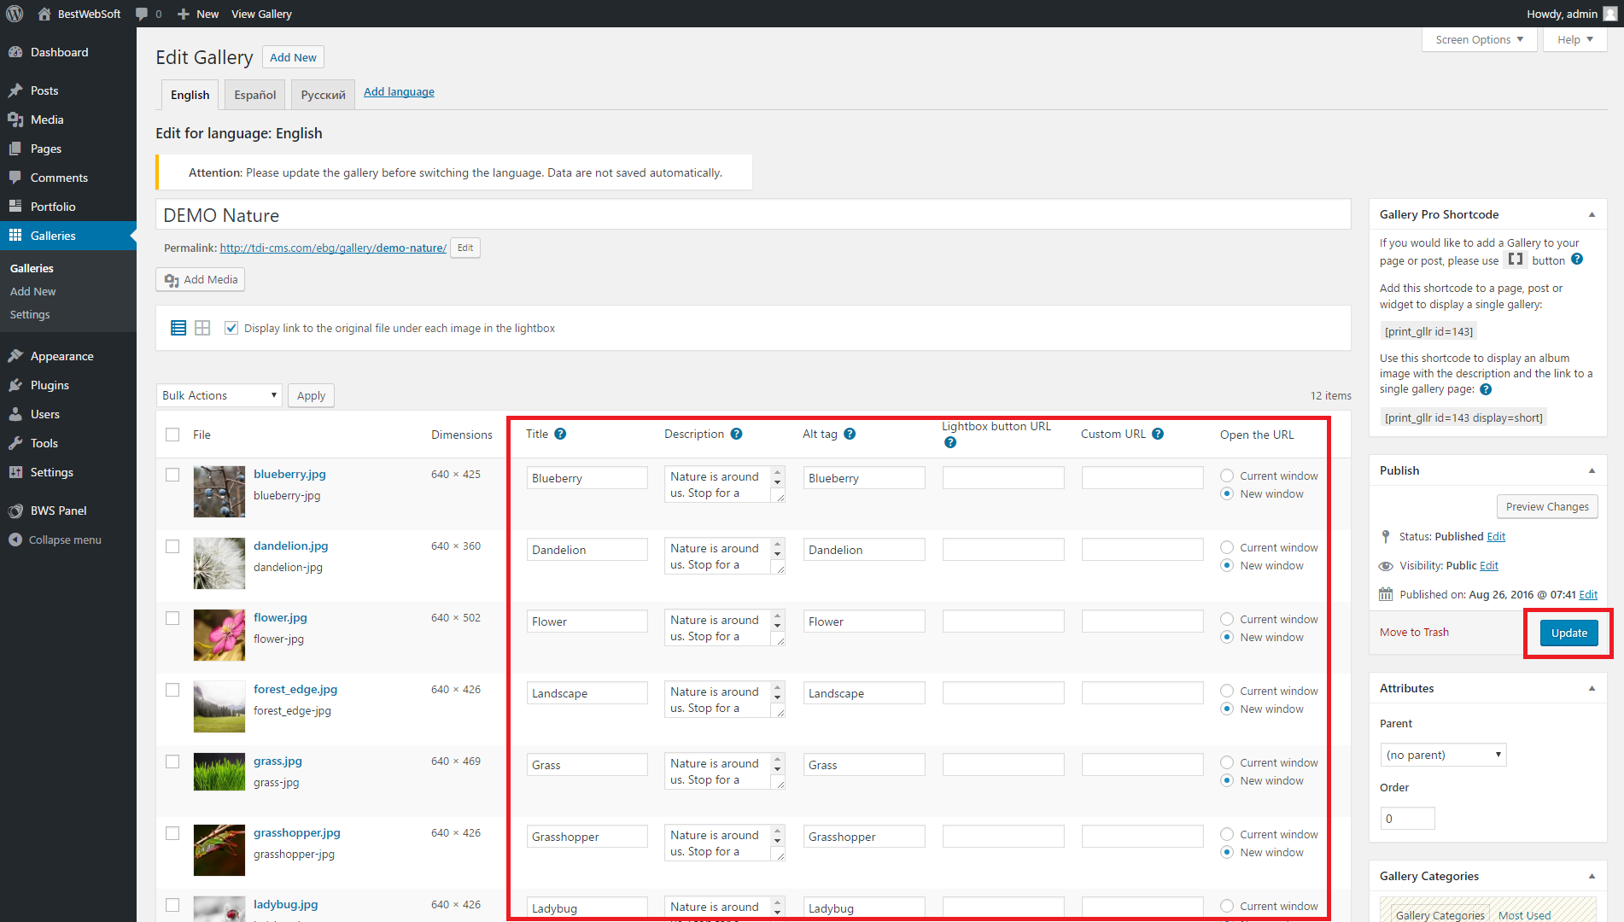Open the Parent (no parent) dropdown

[x=1443, y=755]
